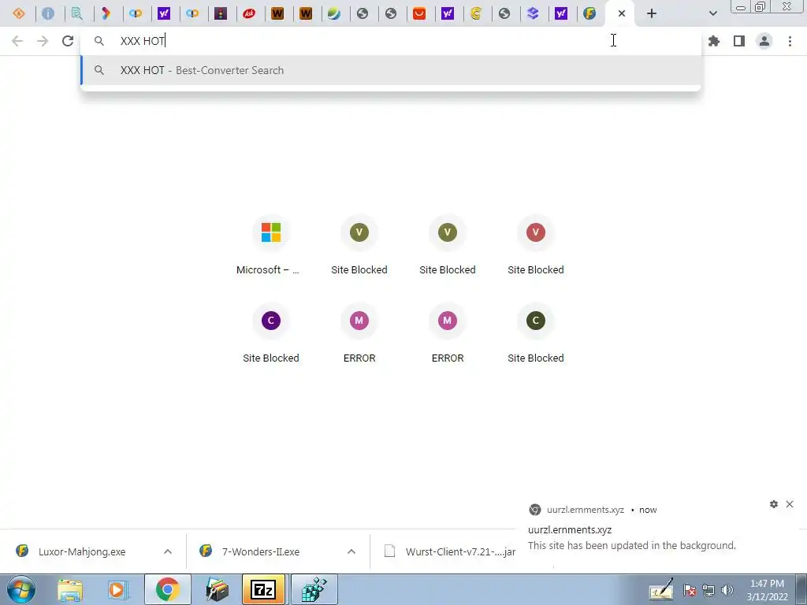Open the dark green C Site Blocked shortcut

tap(535, 334)
